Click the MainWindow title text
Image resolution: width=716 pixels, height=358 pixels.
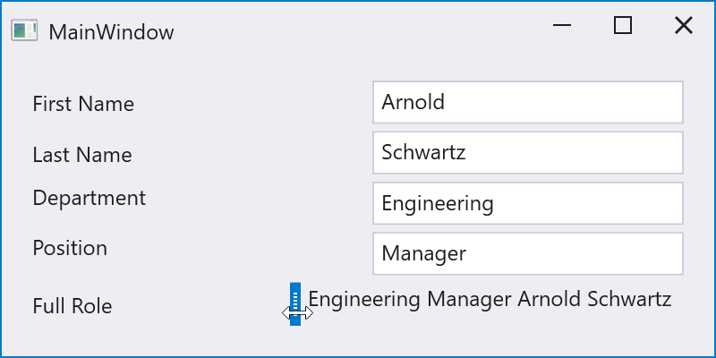(111, 32)
